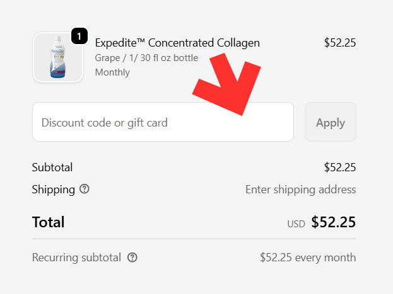Screen dimensions: 393x294
Task: Click the Monthly subscription frequency label
Action: [112, 72]
